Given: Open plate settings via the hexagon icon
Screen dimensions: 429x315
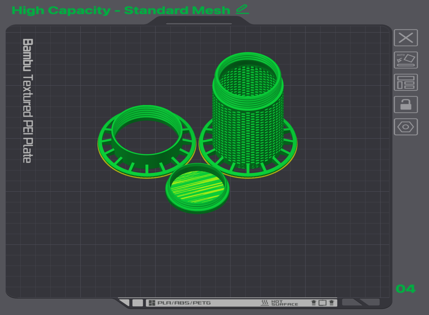Looking at the screenshot, I should click(406, 127).
